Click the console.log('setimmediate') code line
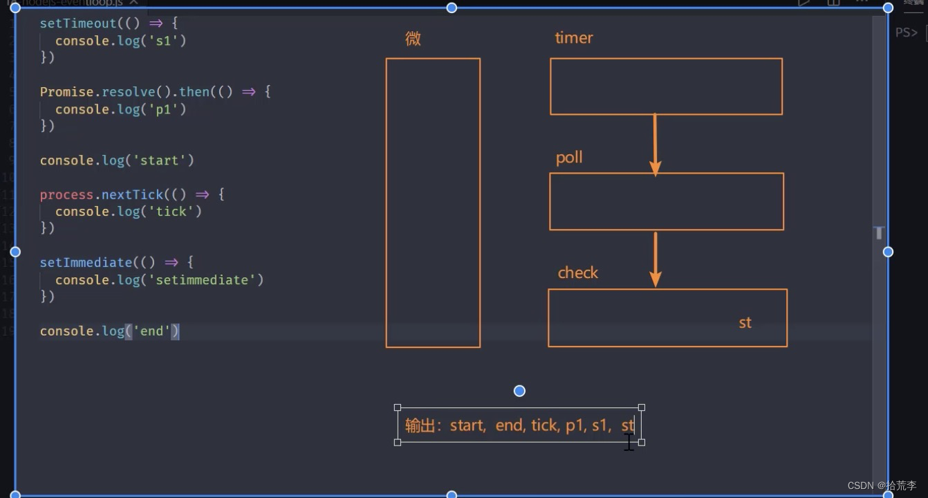This screenshot has height=498, width=928. 160,280
